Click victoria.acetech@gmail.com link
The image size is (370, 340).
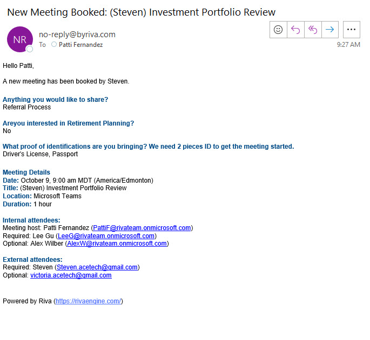tap(71, 275)
